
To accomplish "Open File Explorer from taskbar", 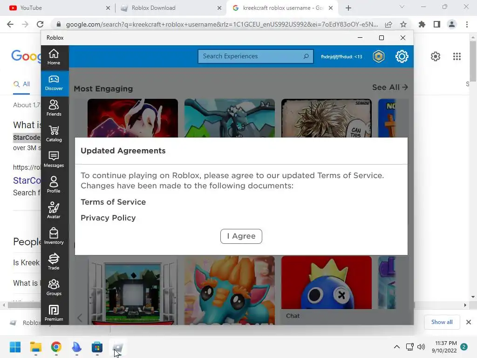I will [x=35, y=347].
